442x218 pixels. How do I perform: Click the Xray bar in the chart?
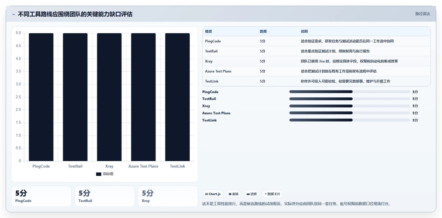[109, 97]
